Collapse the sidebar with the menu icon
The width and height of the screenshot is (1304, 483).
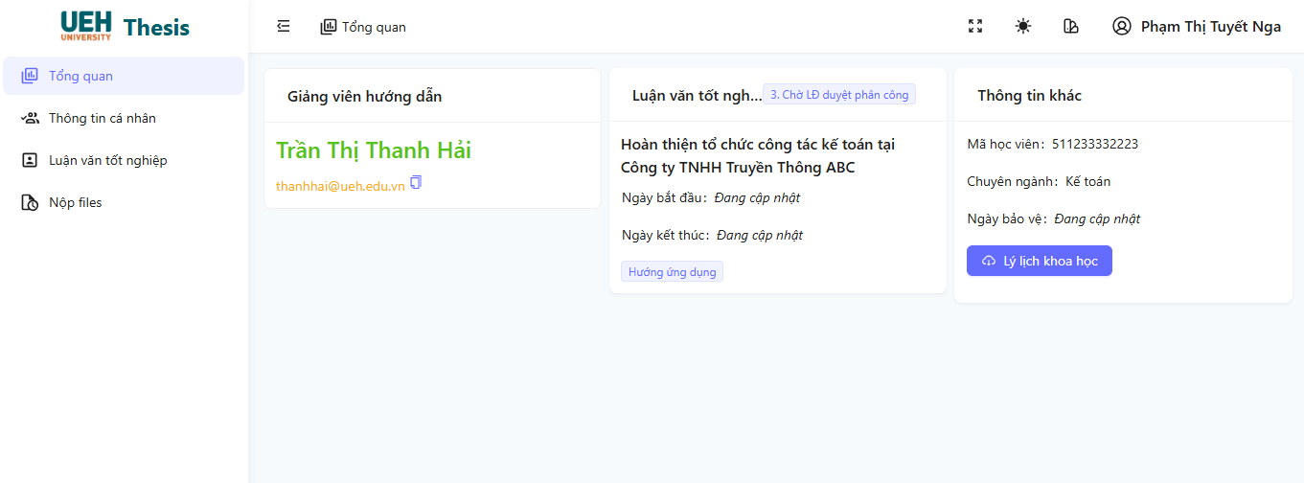[x=283, y=27]
